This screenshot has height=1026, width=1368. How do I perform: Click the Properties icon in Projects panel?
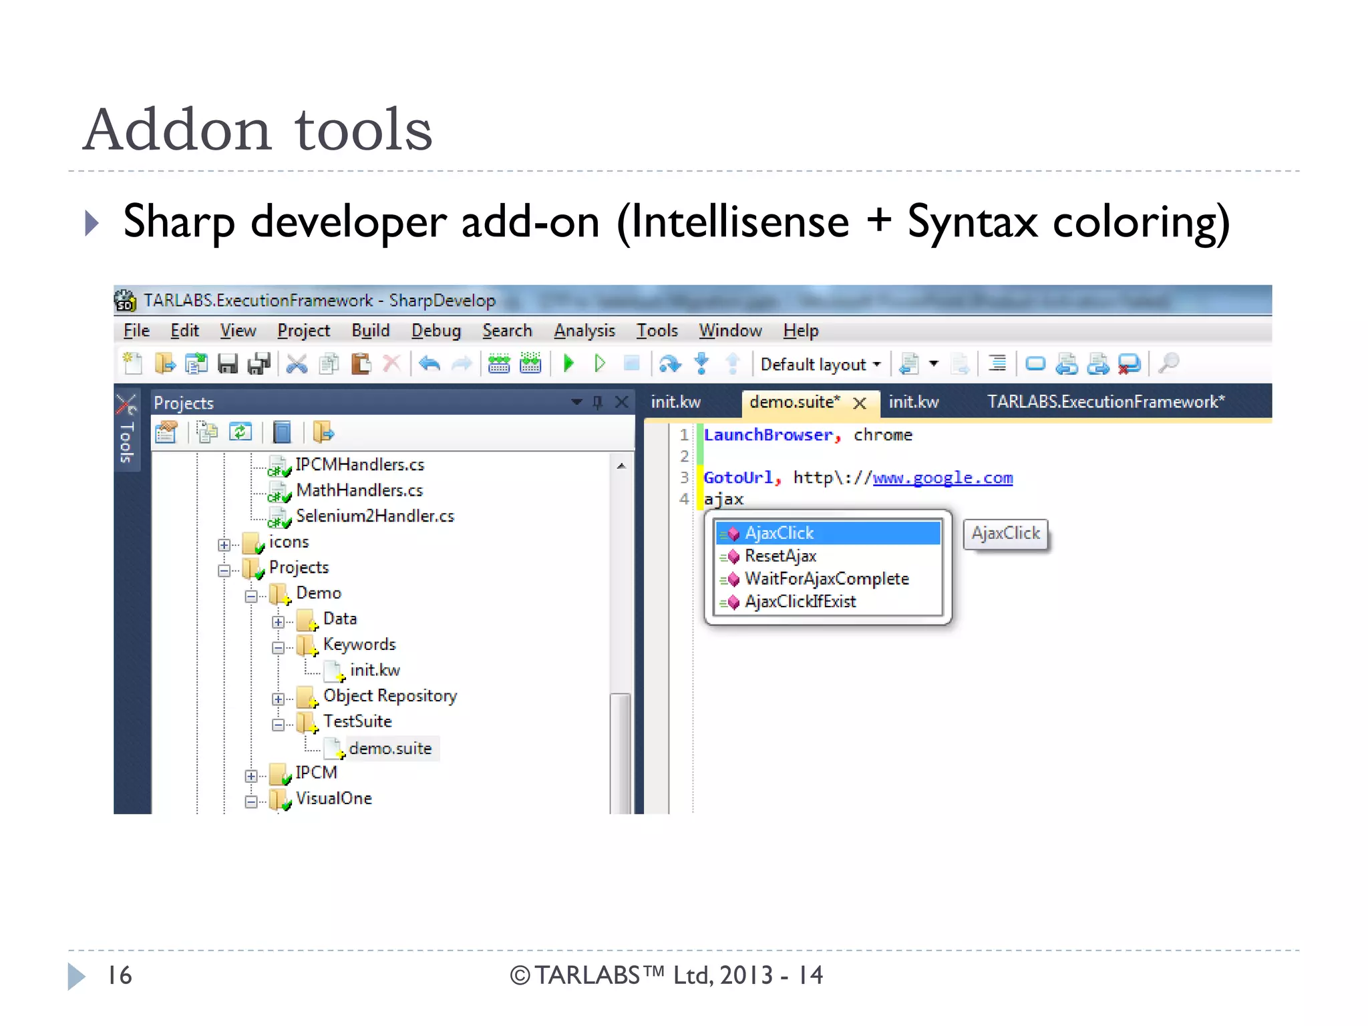[x=166, y=433]
